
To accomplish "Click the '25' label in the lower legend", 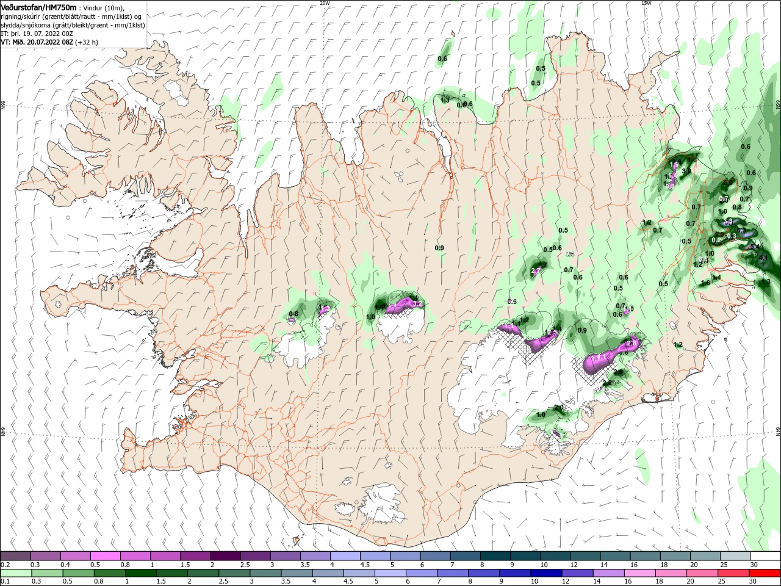I will pyautogui.click(x=721, y=582).
